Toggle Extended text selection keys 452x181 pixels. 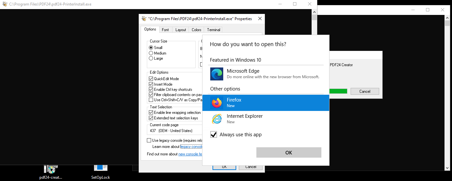[151, 118]
